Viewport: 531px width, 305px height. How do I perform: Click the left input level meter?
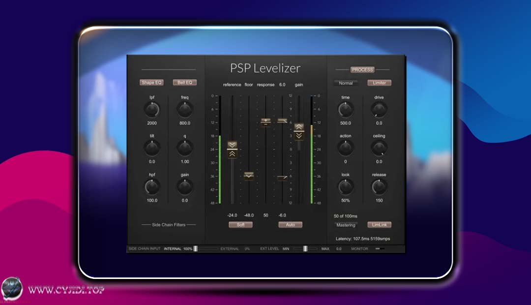pyautogui.click(x=220, y=150)
